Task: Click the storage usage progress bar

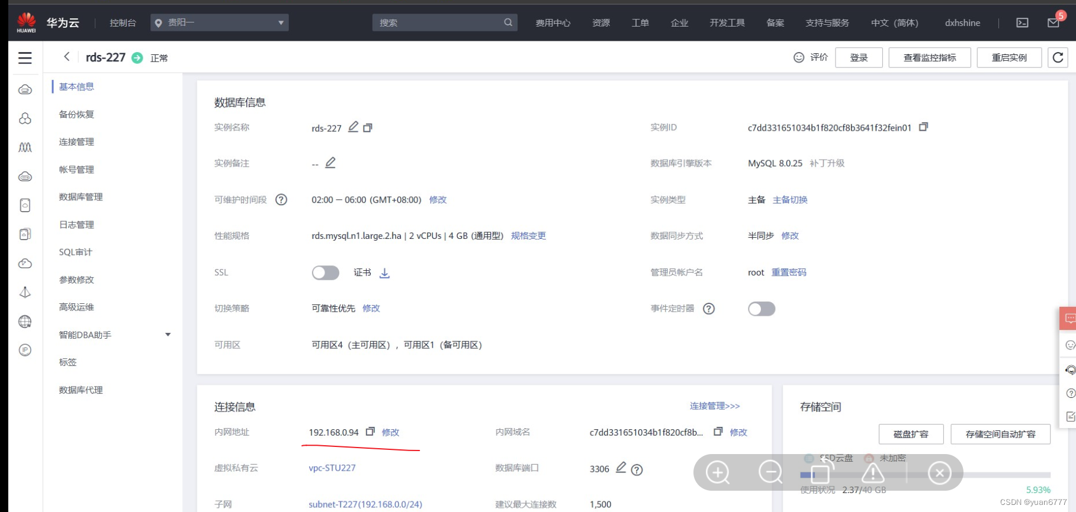Action: point(925,475)
